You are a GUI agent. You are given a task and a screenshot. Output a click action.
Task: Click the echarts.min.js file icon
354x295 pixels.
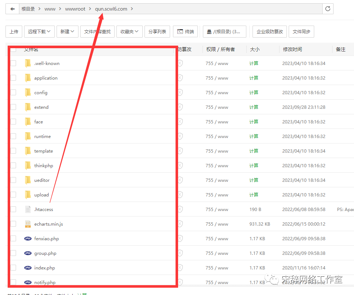coord(28,224)
